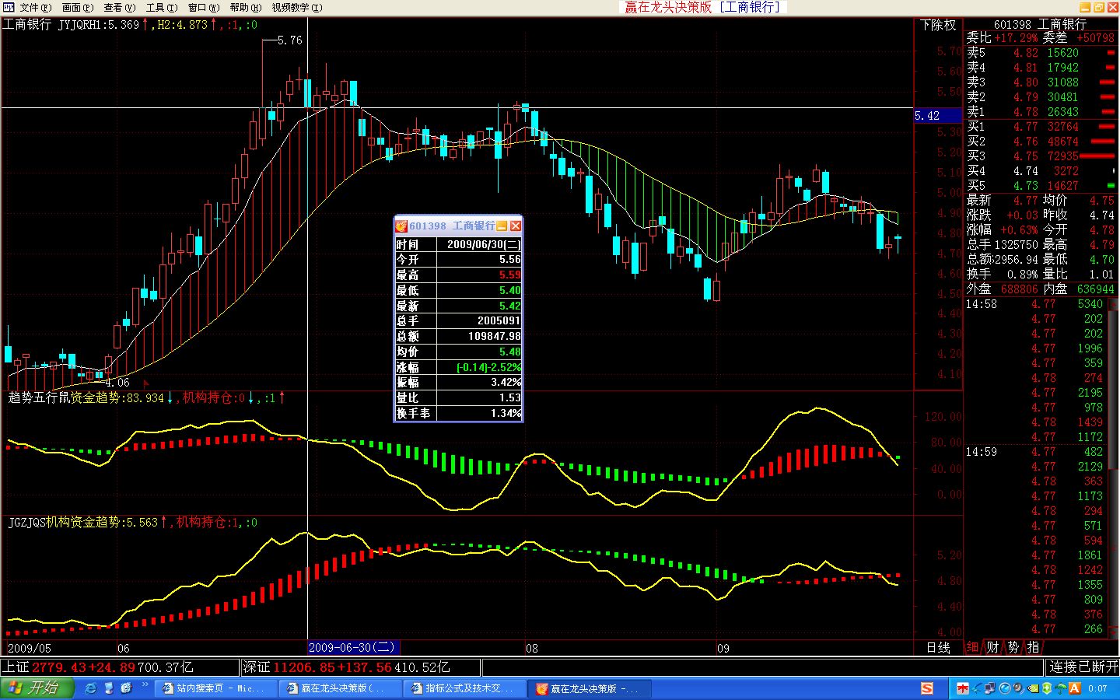
Task: Click the 卖4 4.81 order book row
Action: (x=1041, y=68)
